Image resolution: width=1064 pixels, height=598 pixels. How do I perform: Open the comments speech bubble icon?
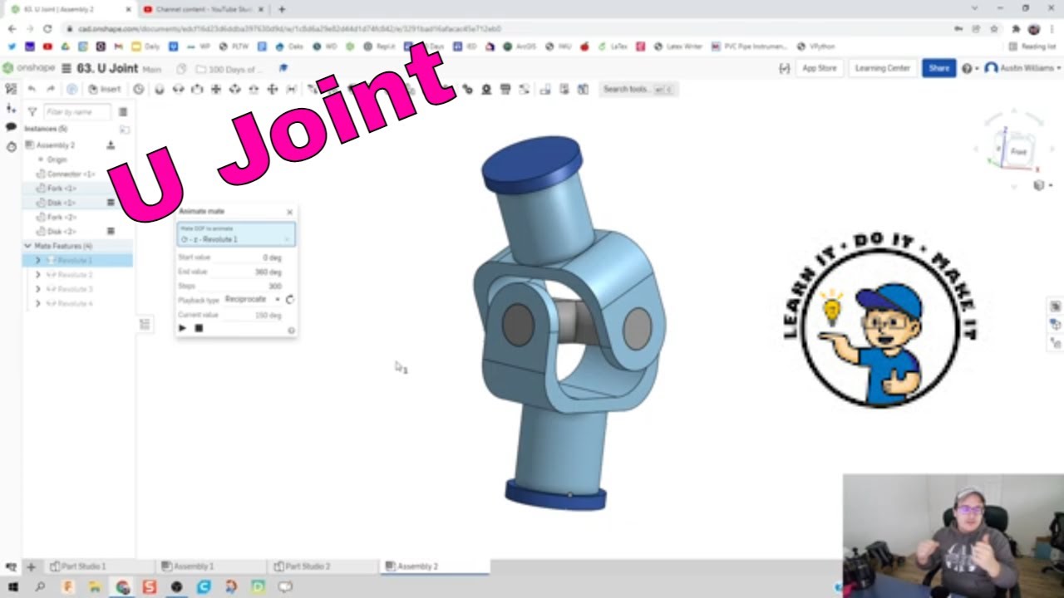click(11, 127)
